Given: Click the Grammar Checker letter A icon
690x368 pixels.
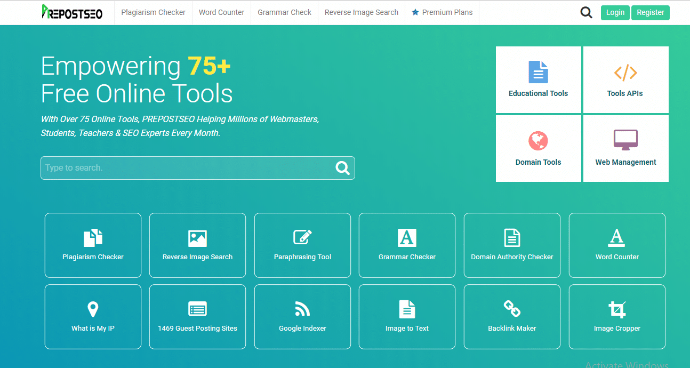Looking at the screenshot, I should (407, 238).
